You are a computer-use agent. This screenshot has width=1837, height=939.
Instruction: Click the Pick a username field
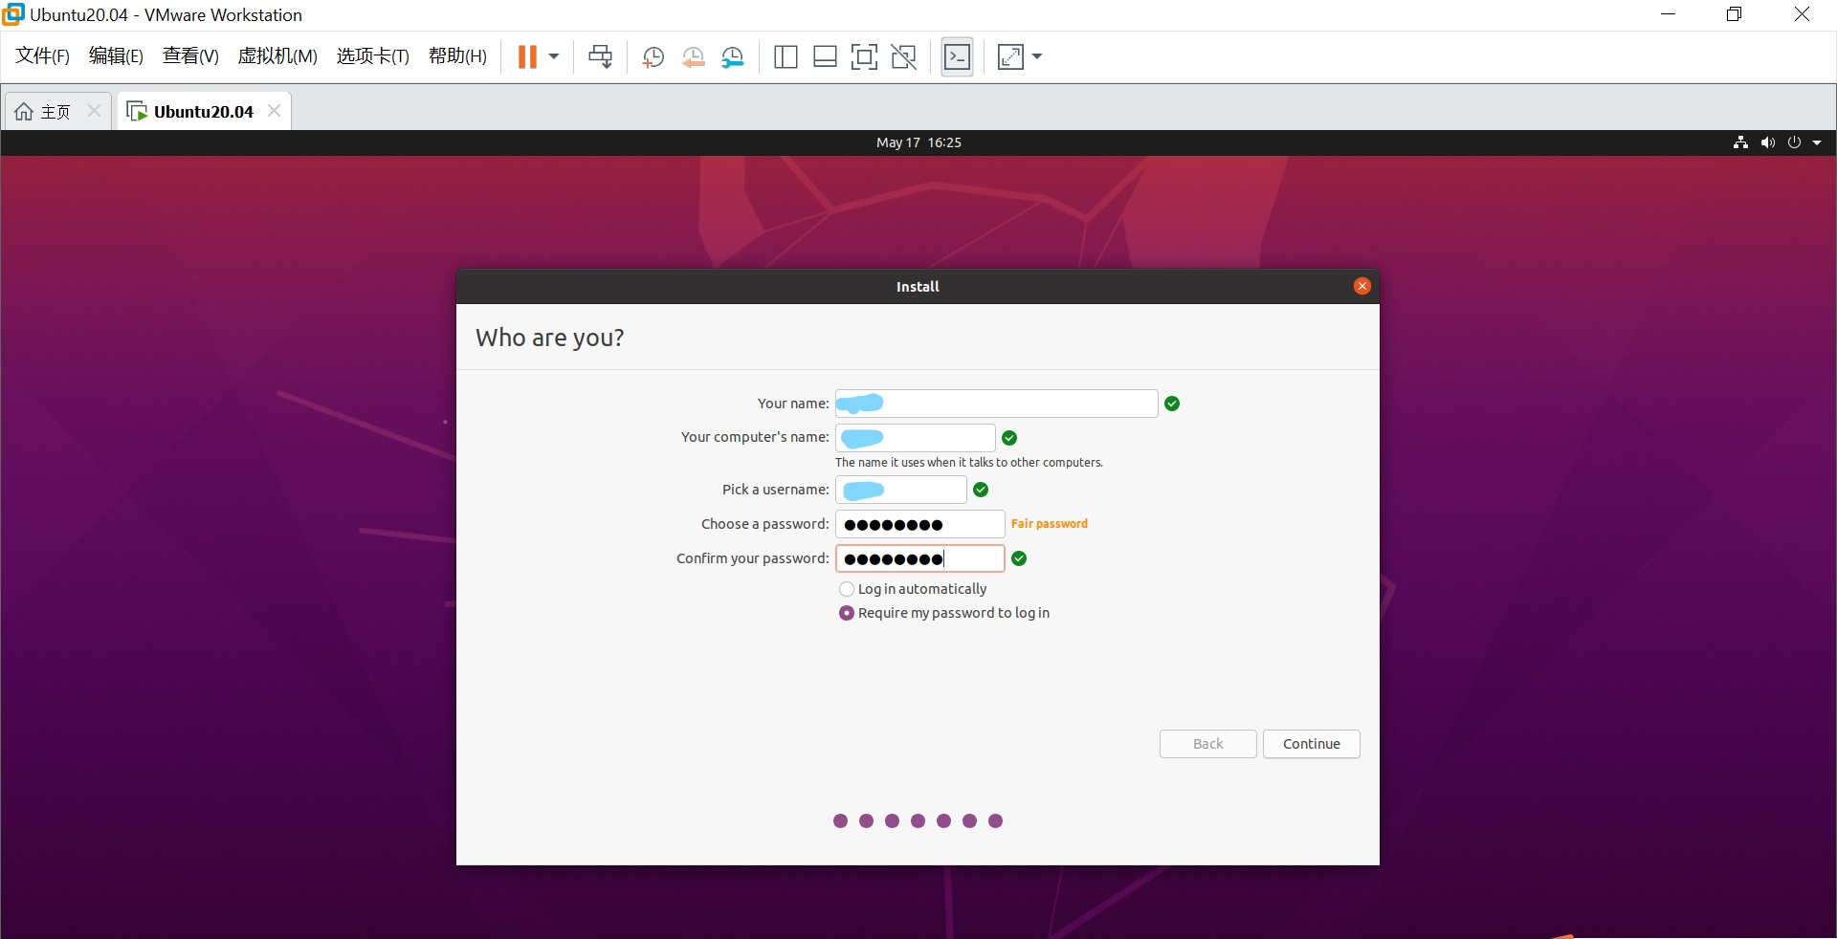[x=900, y=491]
